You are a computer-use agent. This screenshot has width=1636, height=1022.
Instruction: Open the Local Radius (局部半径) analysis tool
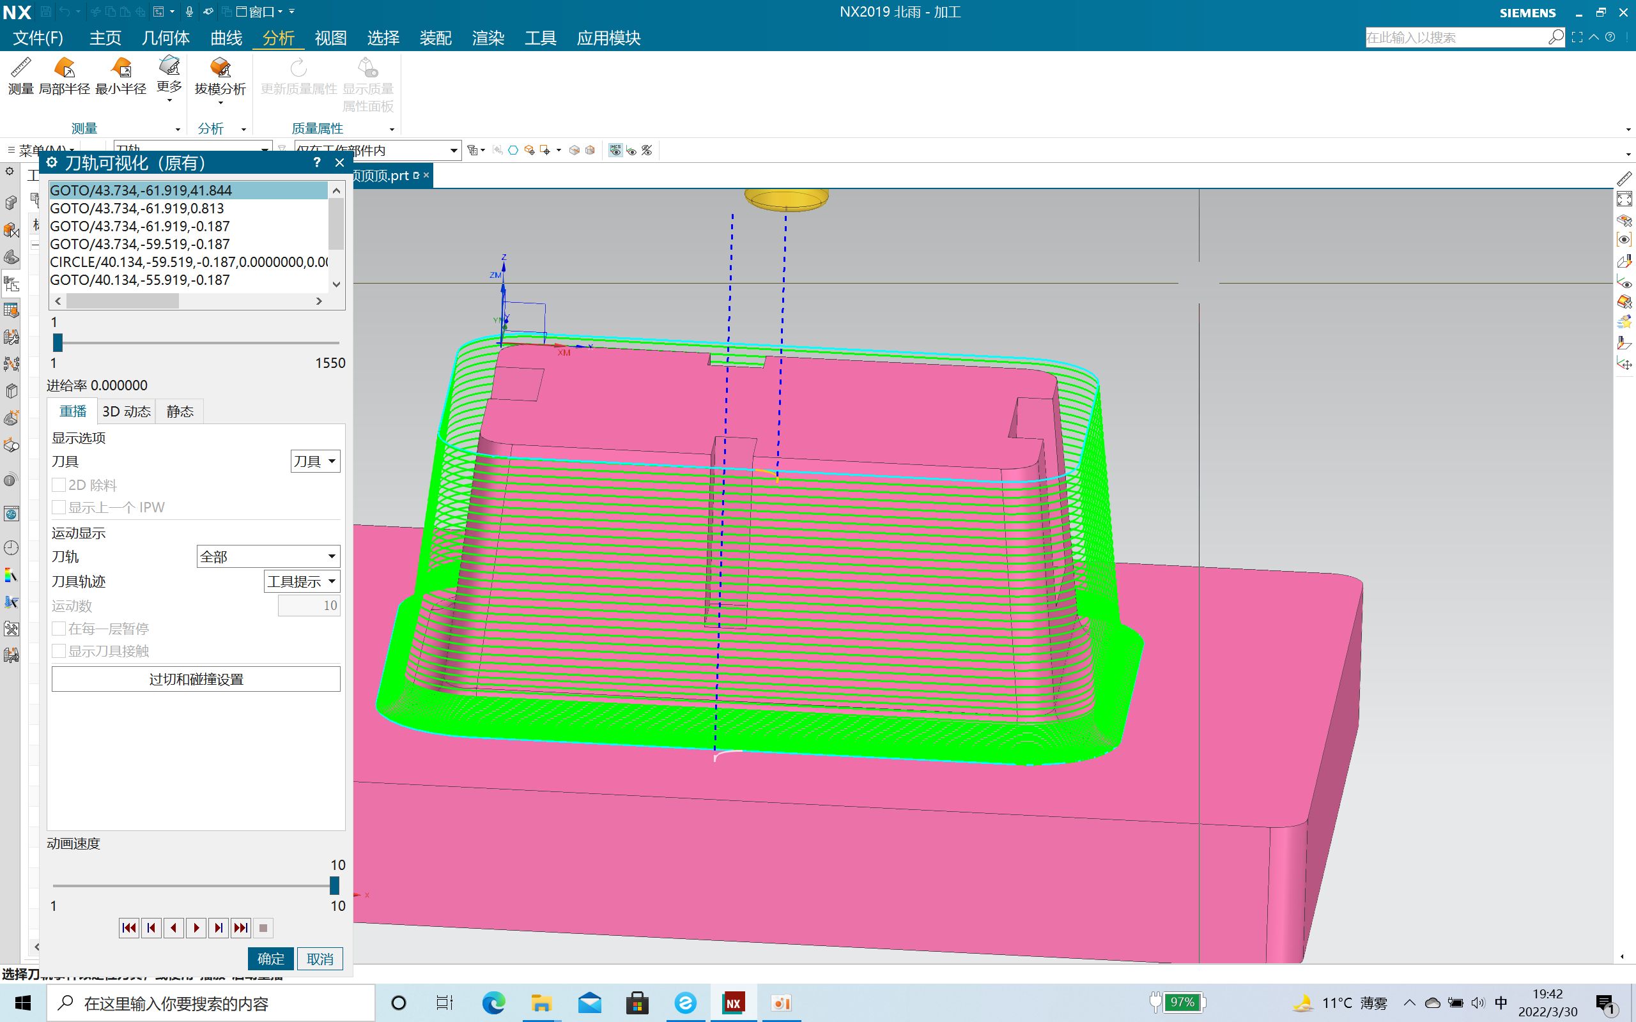64,68
